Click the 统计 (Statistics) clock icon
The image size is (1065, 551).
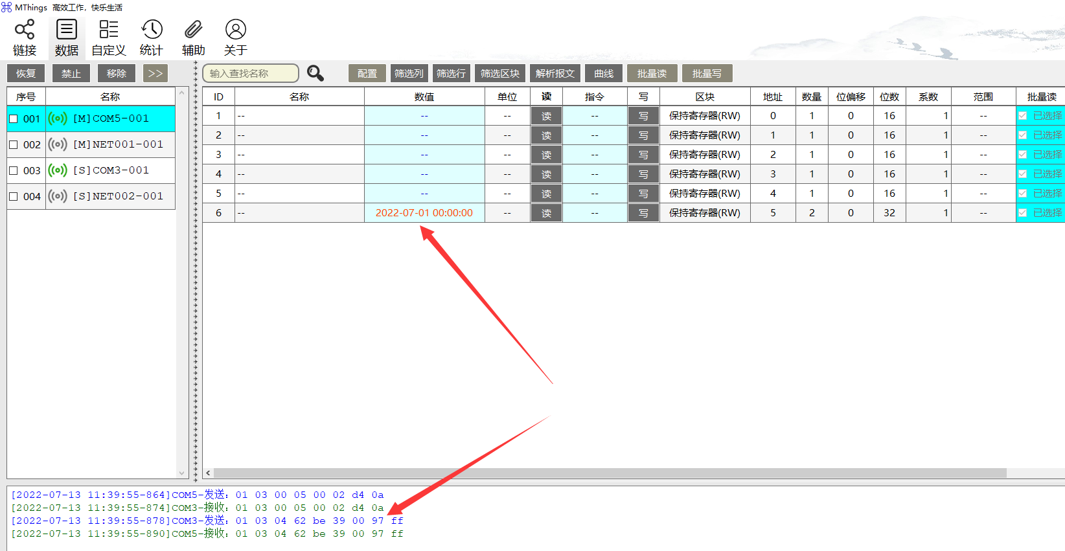pyautogui.click(x=152, y=30)
